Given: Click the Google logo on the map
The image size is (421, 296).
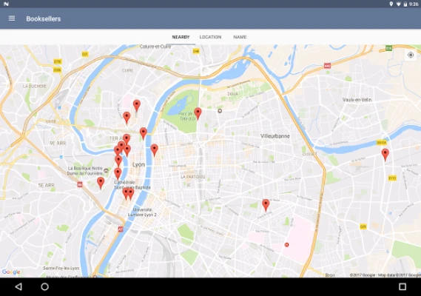Looking at the screenshot, I should [11, 272].
